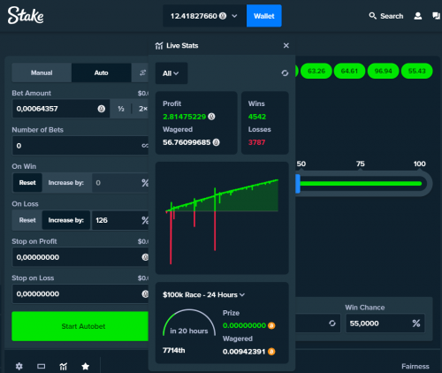The width and height of the screenshot is (442, 373).
Task: Halve the bet amount with ½
Action: click(x=121, y=109)
